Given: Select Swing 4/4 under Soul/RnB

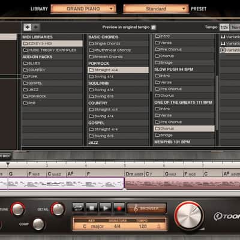Looking at the screenshot, I should click(118, 90).
